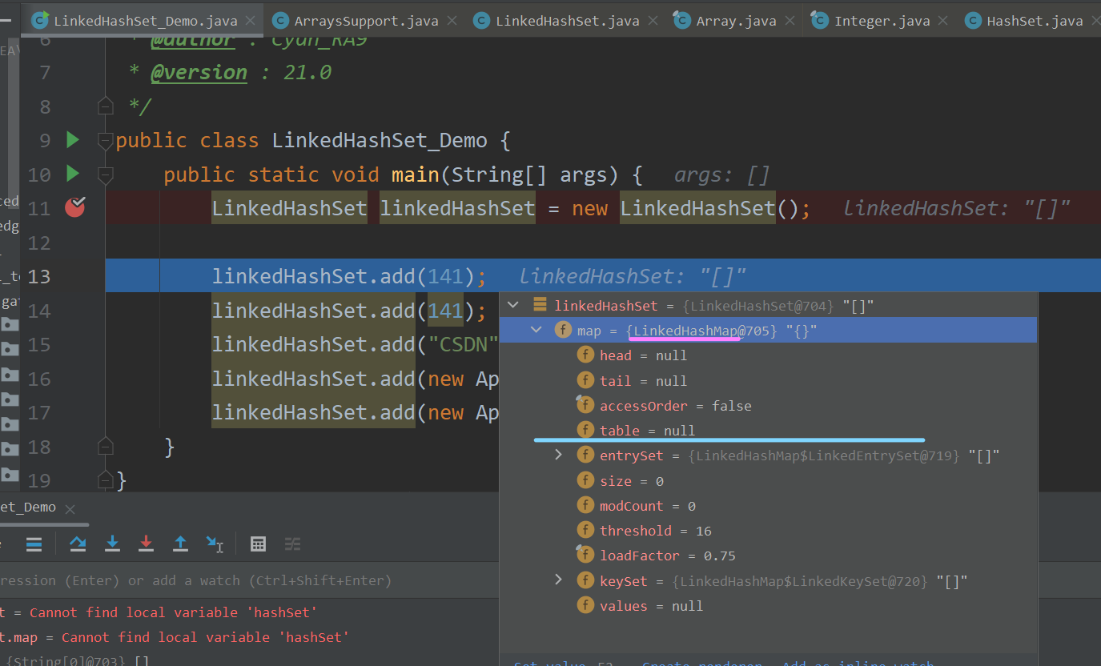
Task: Select the 'accessOrder = false' row
Action: pos(768,405)
